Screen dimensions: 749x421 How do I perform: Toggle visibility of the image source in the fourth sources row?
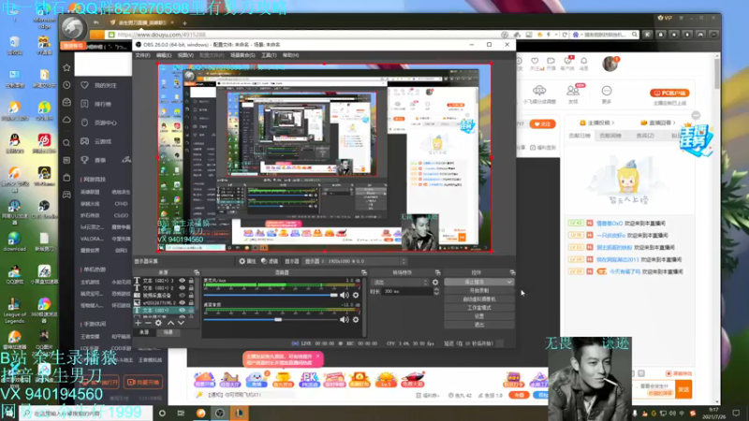point(182,302)
